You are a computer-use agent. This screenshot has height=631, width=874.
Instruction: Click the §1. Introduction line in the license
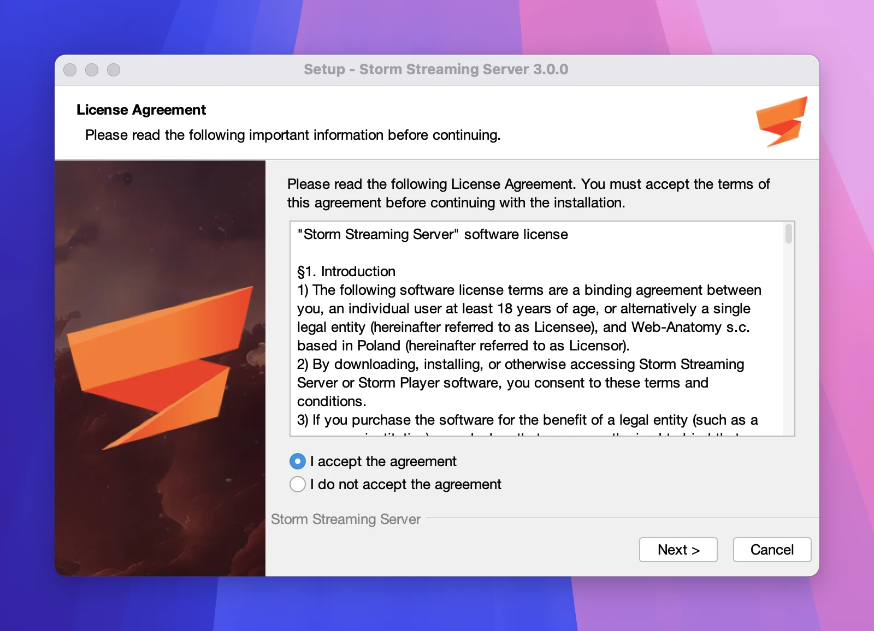click(346, 271)
